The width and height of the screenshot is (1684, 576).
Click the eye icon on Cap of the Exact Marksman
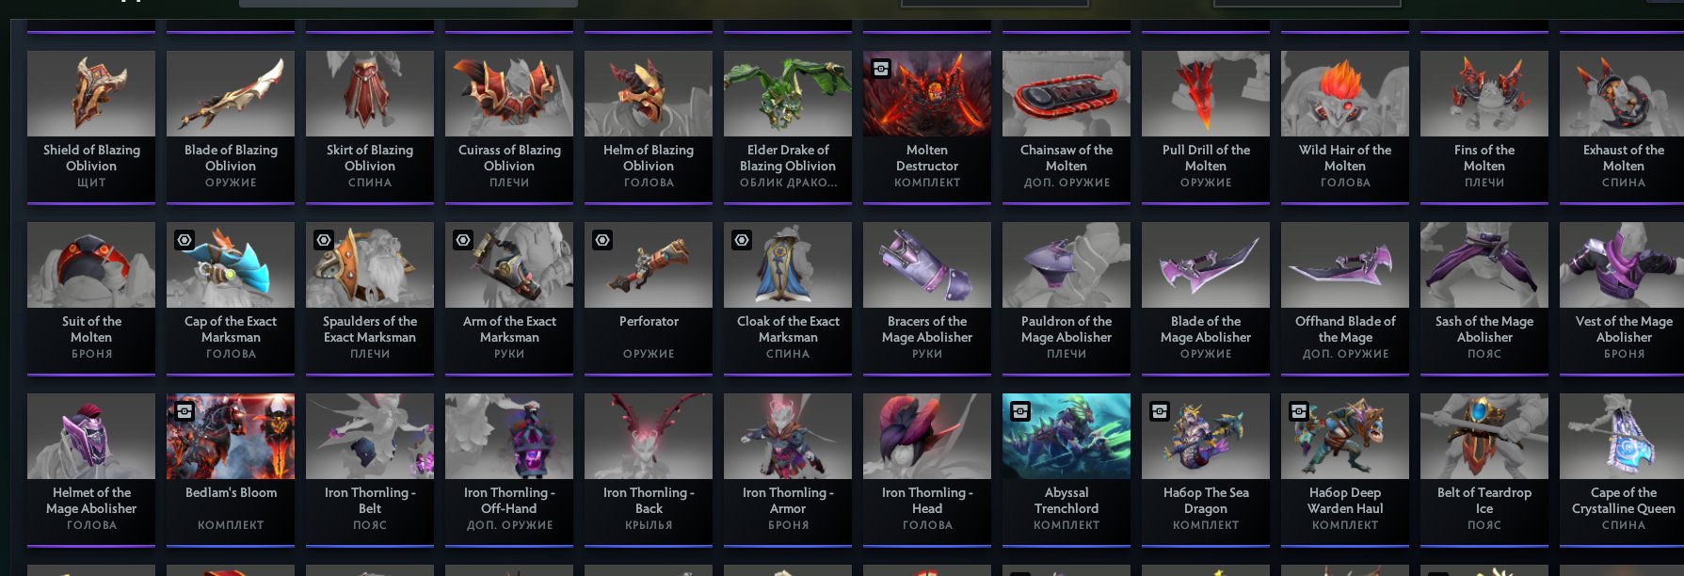tap(184, 240)
